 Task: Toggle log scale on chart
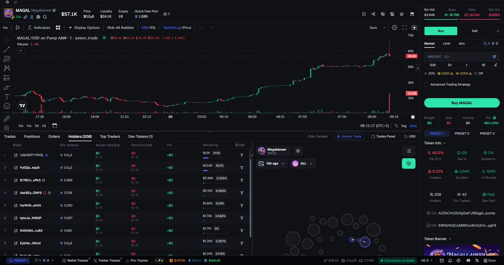(x=404, y=126)
